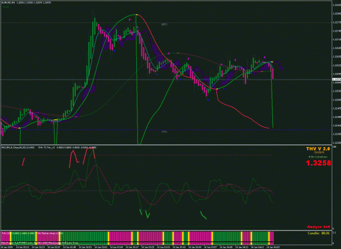This screenshot has width=341, height=249.
Task: Click the current price marker on price axis
Action: (337, 80)
